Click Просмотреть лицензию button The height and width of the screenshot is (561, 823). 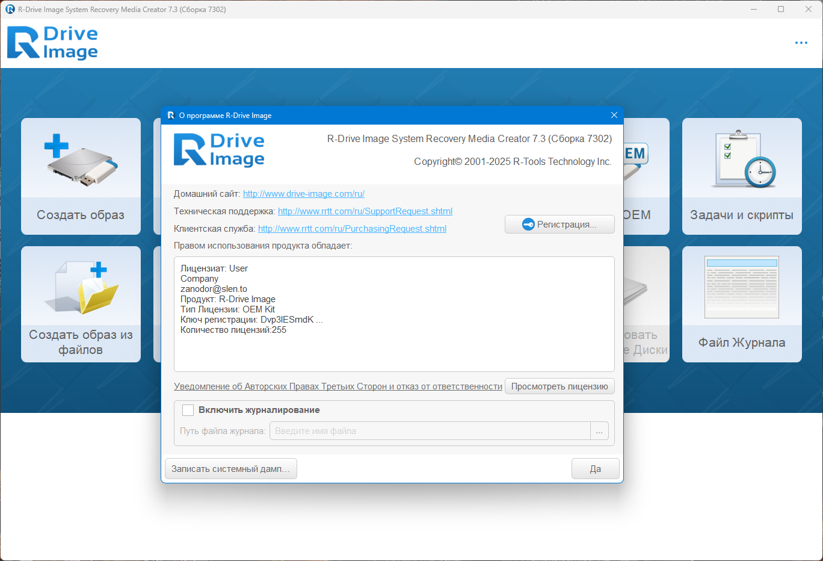tap(559, 386)
